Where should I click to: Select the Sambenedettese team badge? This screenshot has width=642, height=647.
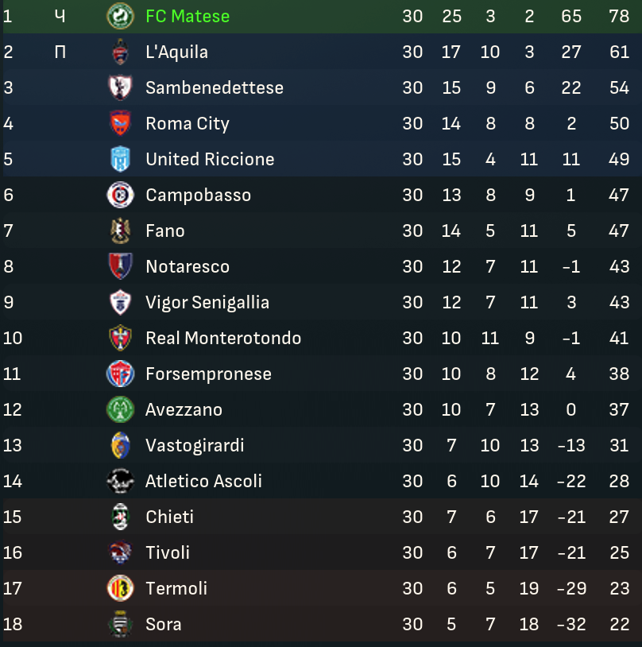point(120,87)
